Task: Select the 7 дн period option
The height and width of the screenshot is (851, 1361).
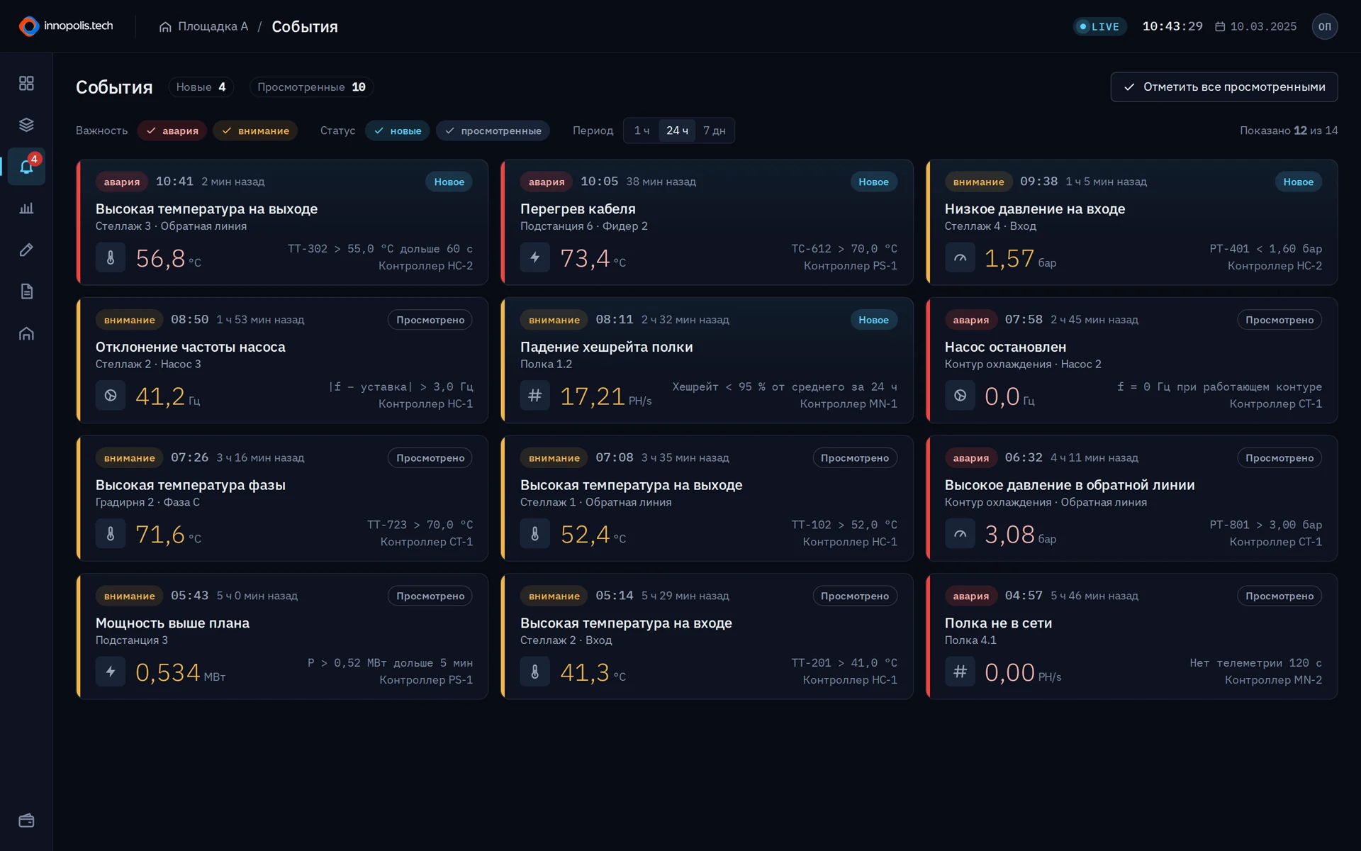Action: (714, 130)
